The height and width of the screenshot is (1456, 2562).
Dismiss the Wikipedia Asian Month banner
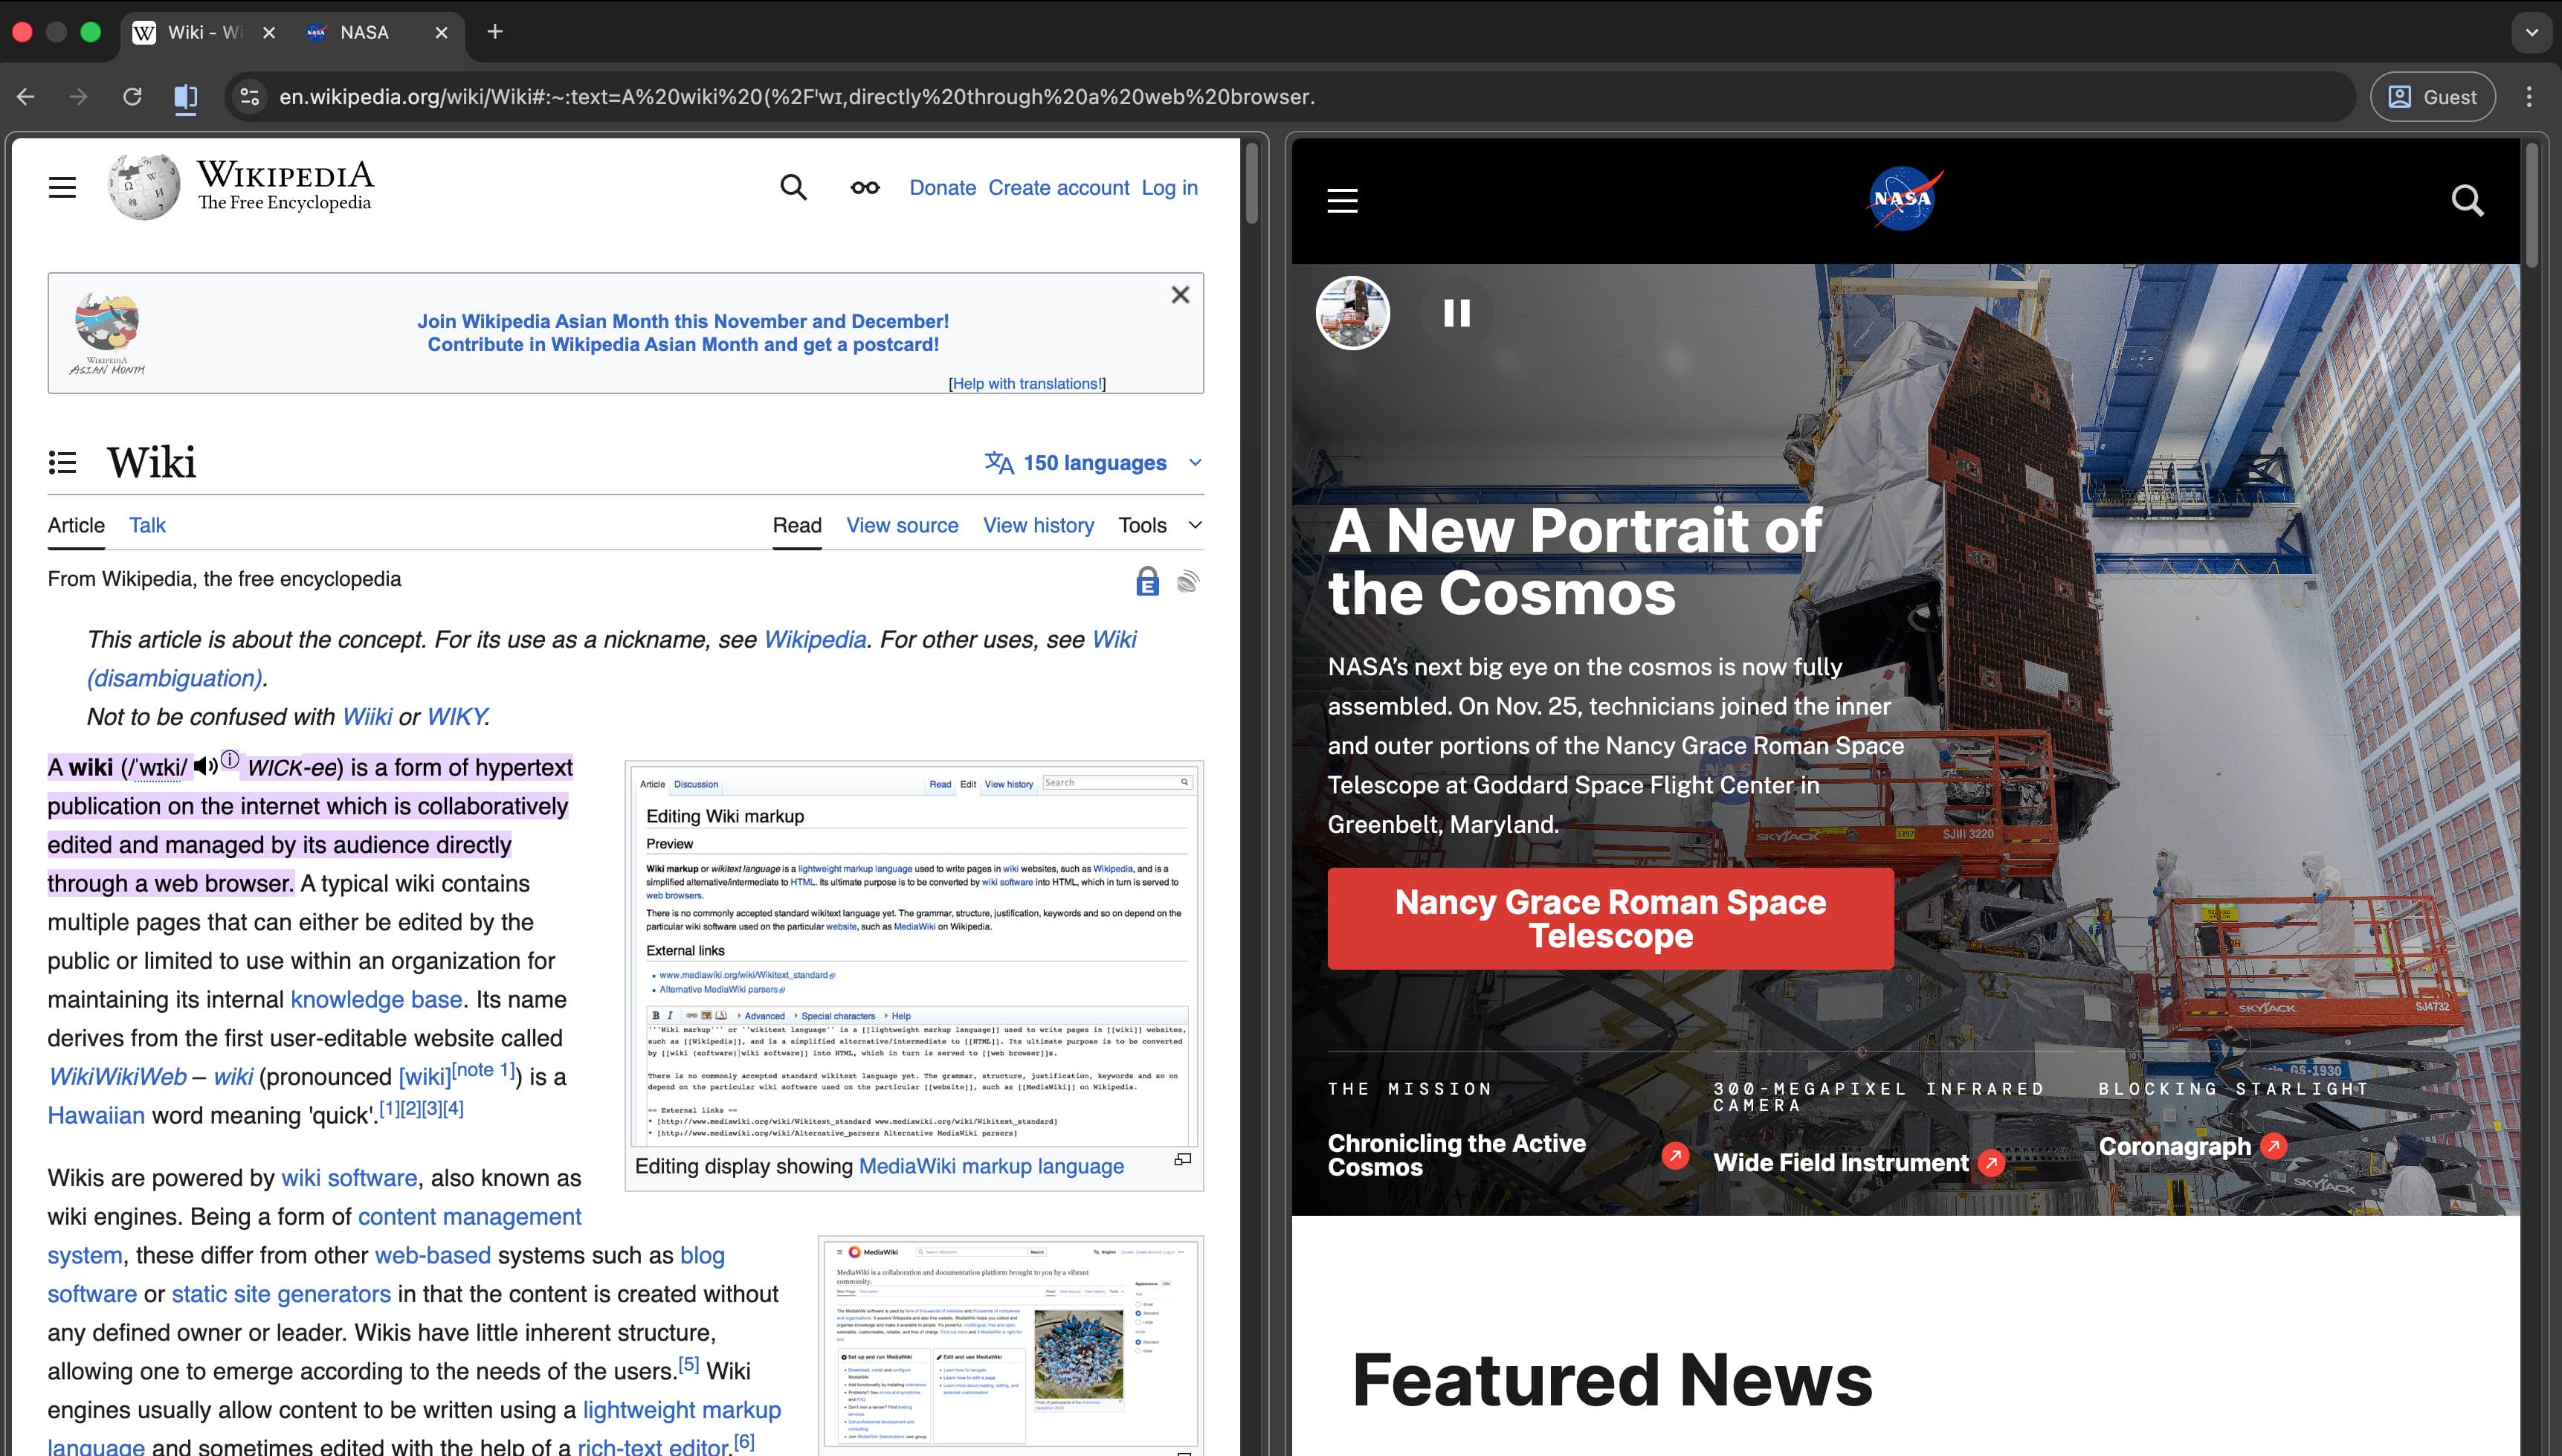1180,295
